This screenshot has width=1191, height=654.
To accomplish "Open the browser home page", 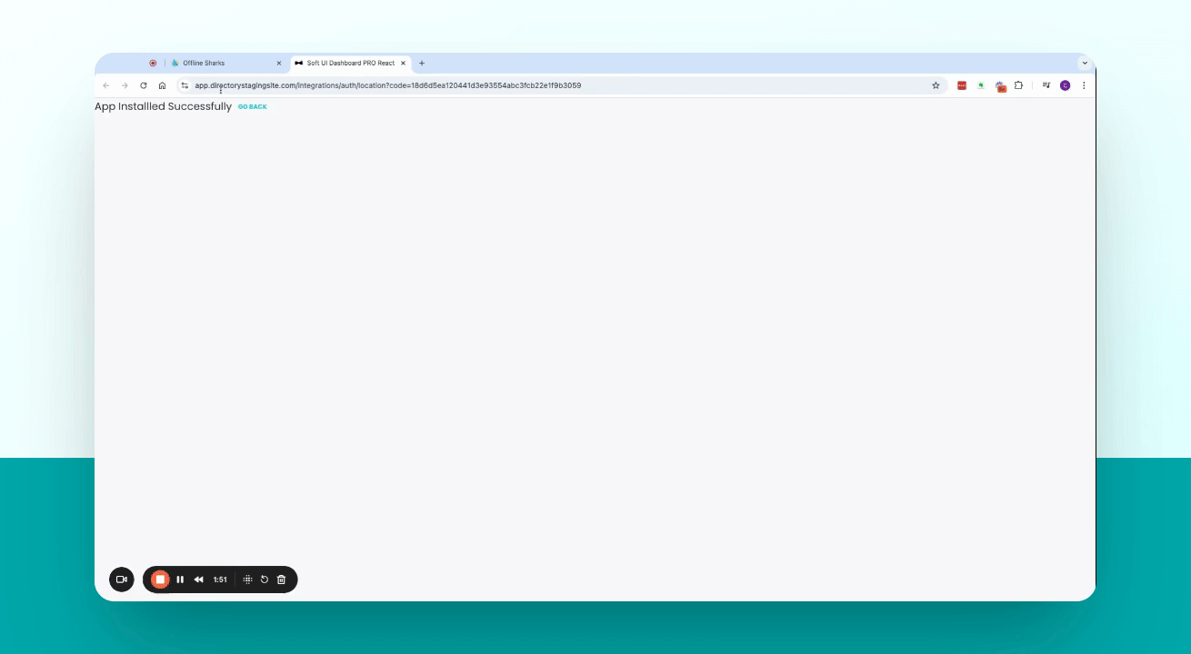I will click(x=162, y=85).
